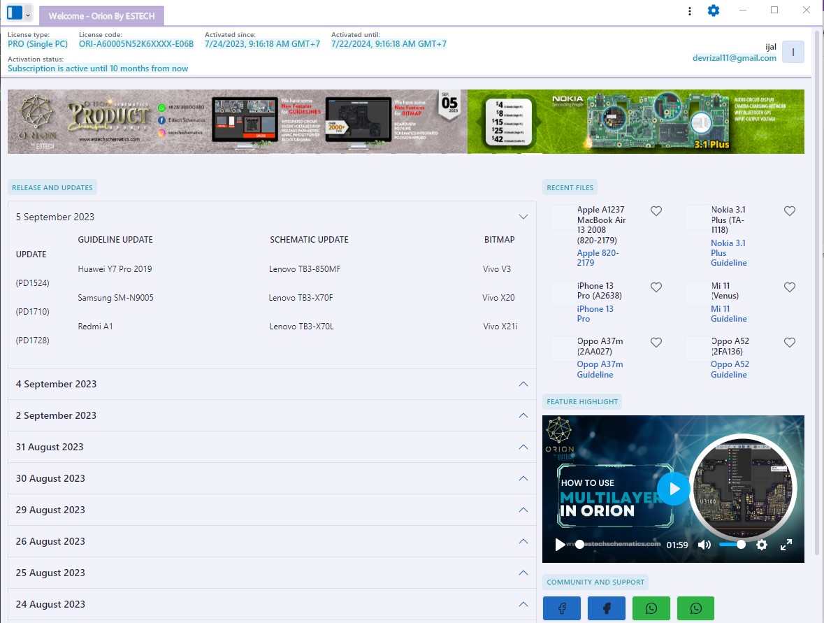Expand the 31 August 2023 updates
The image size is (824, 623).
(523, 447)
